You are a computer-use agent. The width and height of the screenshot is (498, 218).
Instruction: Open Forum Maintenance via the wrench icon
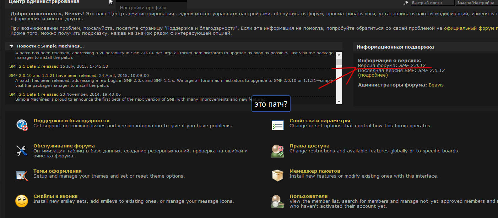click(x=22, y=150)
